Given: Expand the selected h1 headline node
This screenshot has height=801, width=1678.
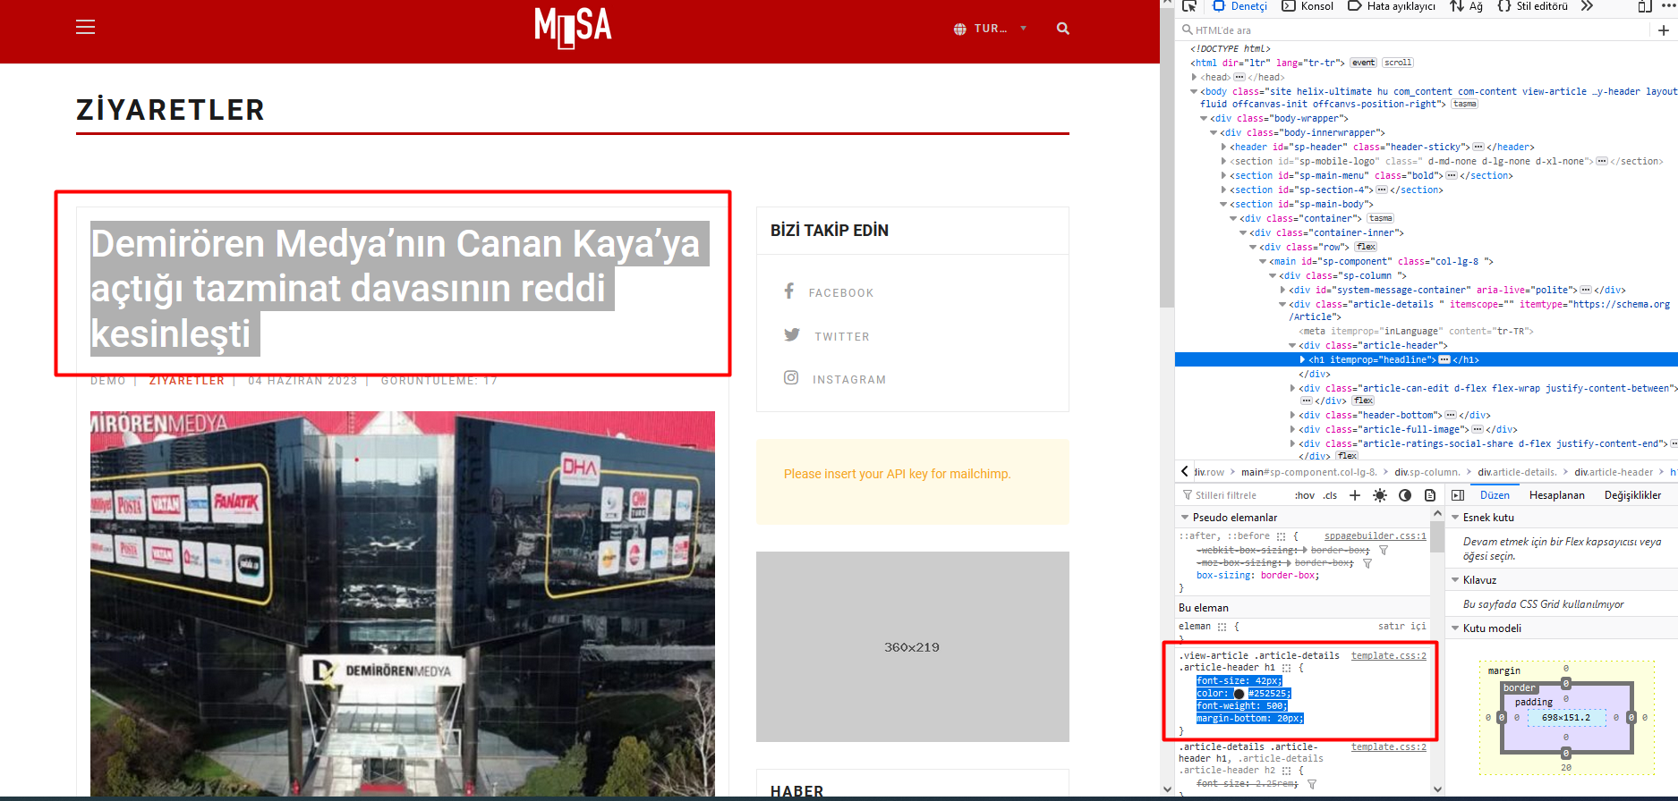Looking at the screenshot, I should click(1302, 359).
